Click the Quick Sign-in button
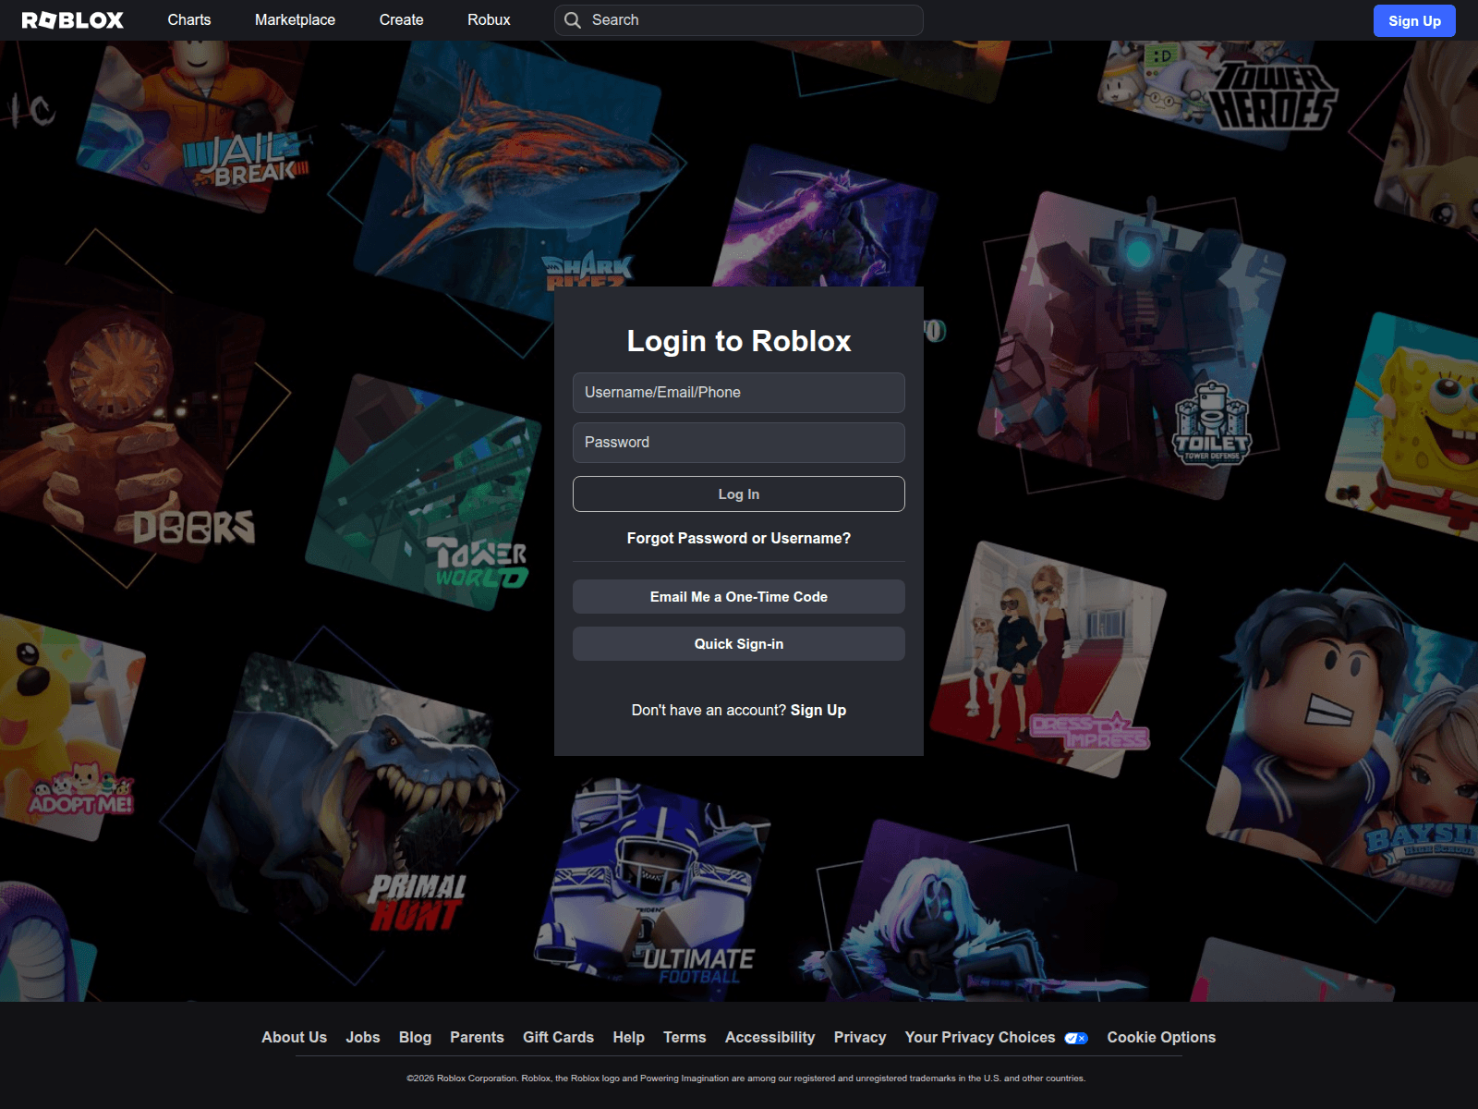The image size is (1478, 1109). (739, 644)
